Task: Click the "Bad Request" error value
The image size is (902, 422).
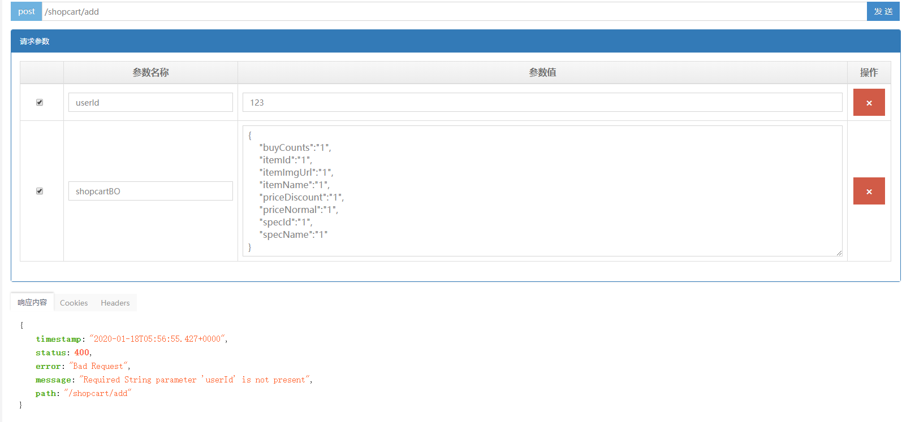Action: 99,366
